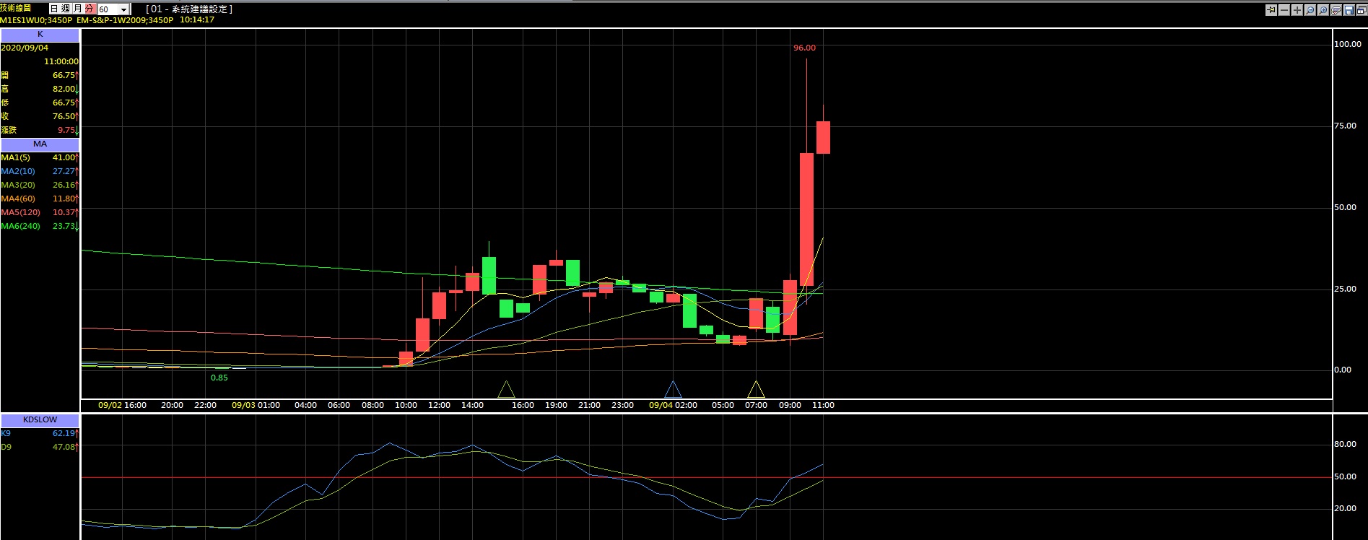Click the yellow triangle marker near 16:00

click(506, 390)
